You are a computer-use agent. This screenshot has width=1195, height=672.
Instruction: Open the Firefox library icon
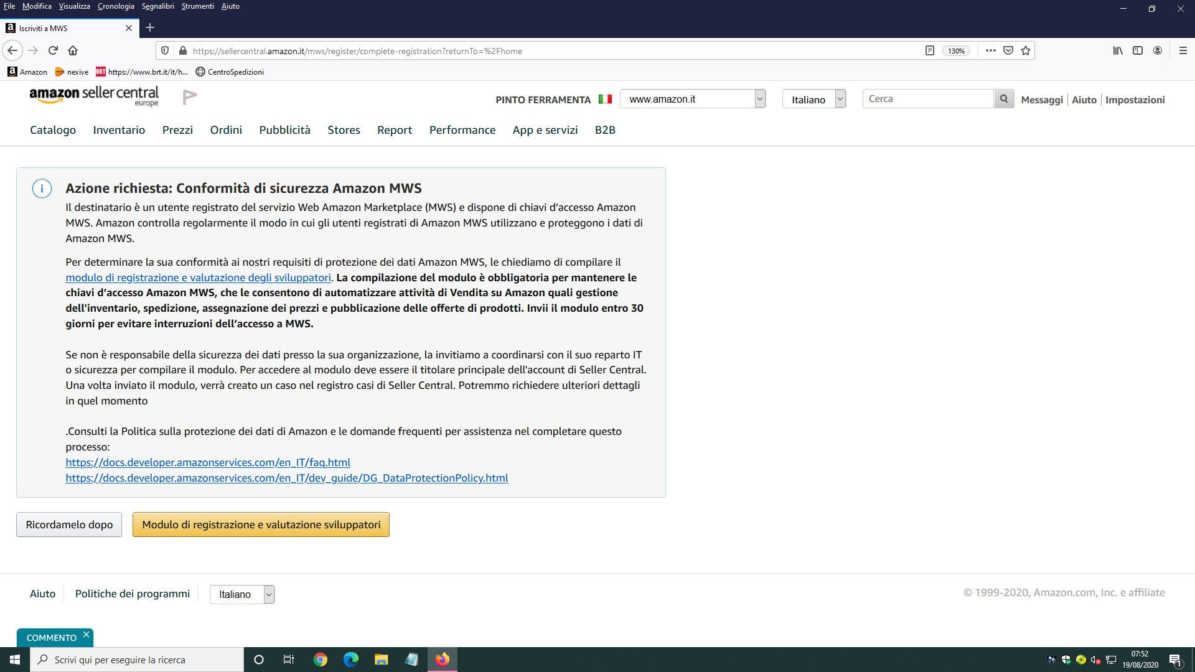pos(1118,51)
